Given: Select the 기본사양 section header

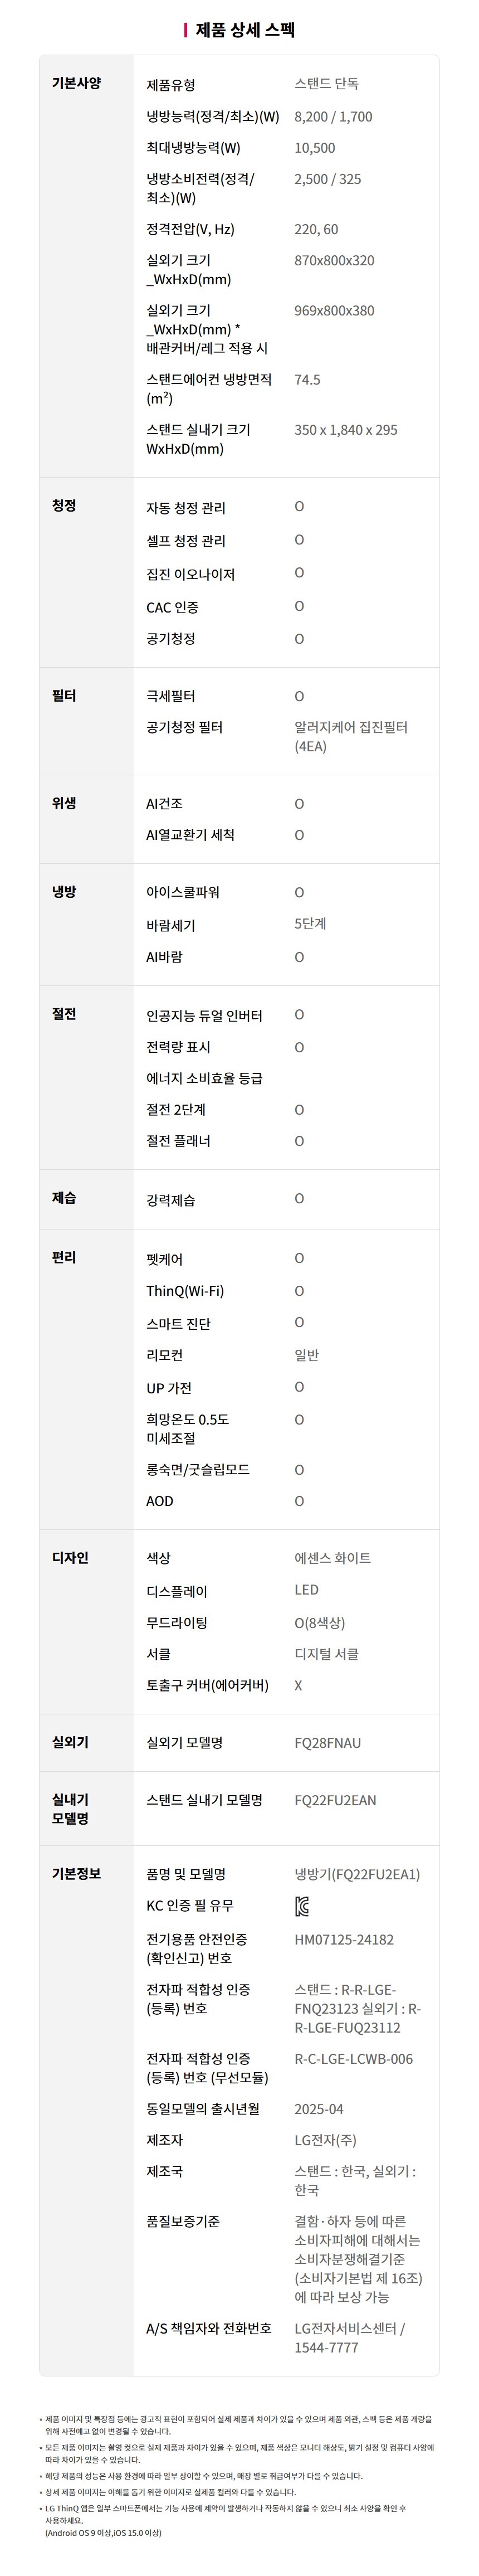Looking at the screenshot, I should click(76, 83).
